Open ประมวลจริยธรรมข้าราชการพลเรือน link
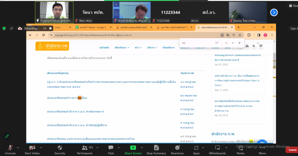The width and height of the screenshot is (298, 156). tap(67, 98)
